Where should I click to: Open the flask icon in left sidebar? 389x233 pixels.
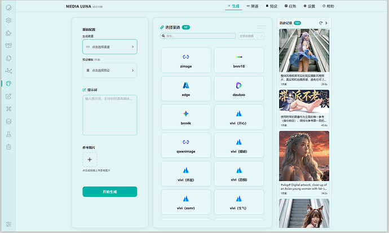point(8,134)
